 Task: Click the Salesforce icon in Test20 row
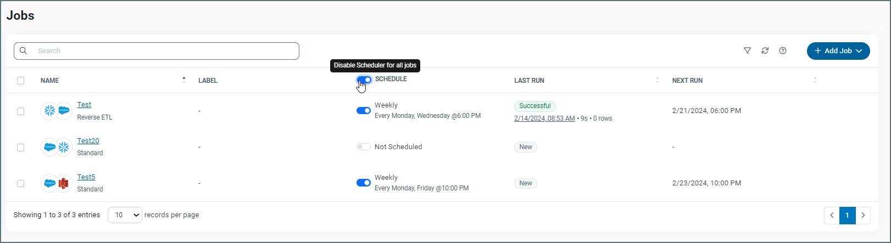point(50,147)
